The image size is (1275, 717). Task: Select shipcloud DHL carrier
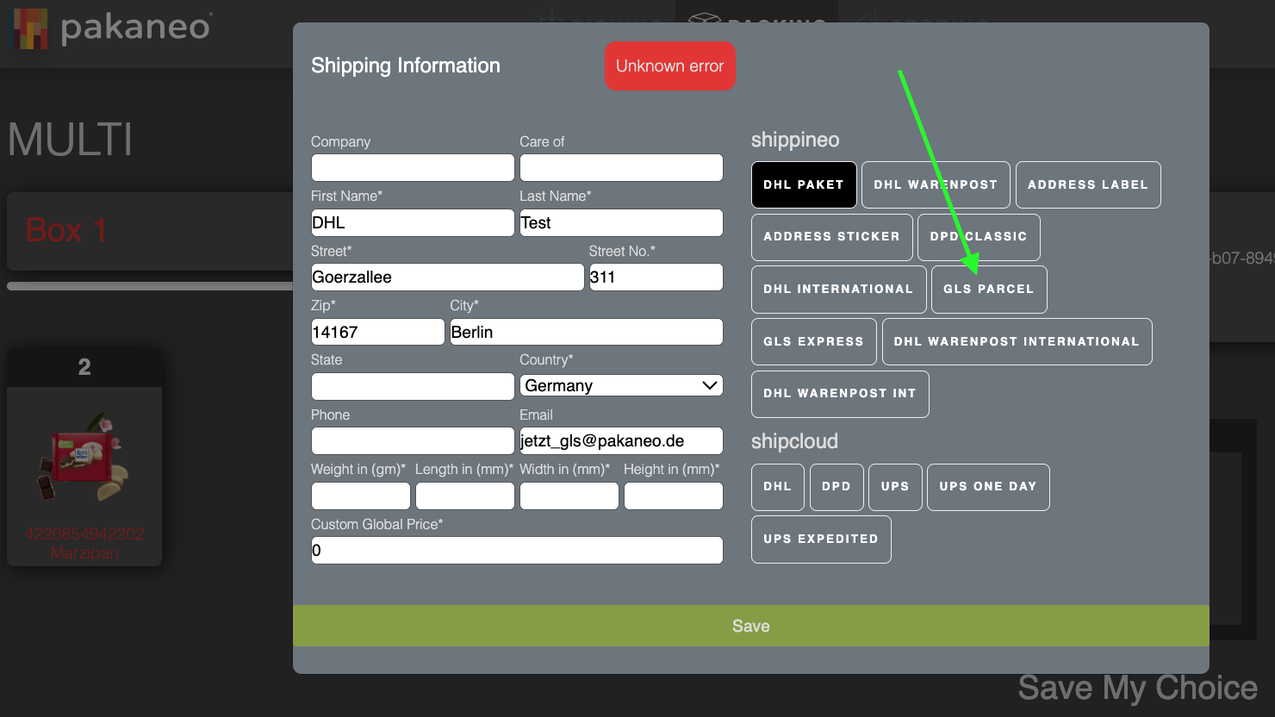coord(777,487)
